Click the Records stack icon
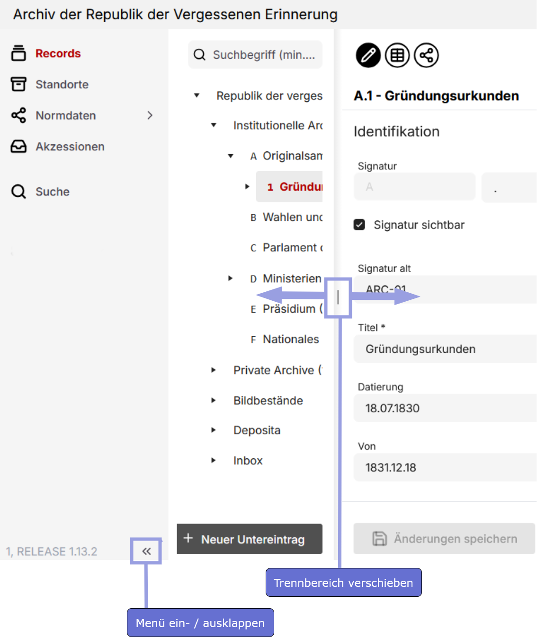The height and width of the screenshot is (637, 537). tap(18, 53)
